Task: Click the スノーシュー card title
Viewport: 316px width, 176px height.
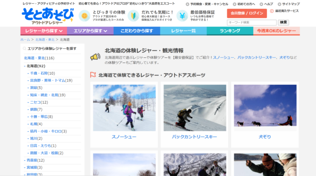Action: pos(124,137)
